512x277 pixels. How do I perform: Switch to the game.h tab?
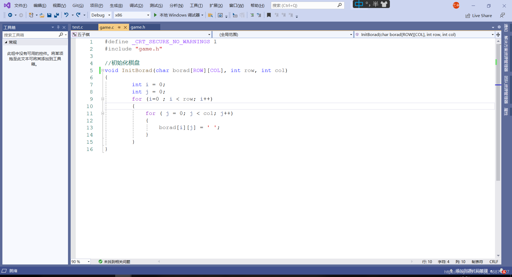[x=138, y=27]
